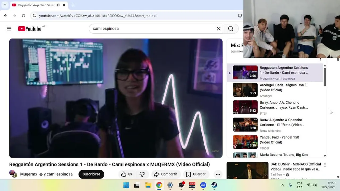Dislike the video with thumbs down
This screenshot has height=191, width=340.
(142, 174)
